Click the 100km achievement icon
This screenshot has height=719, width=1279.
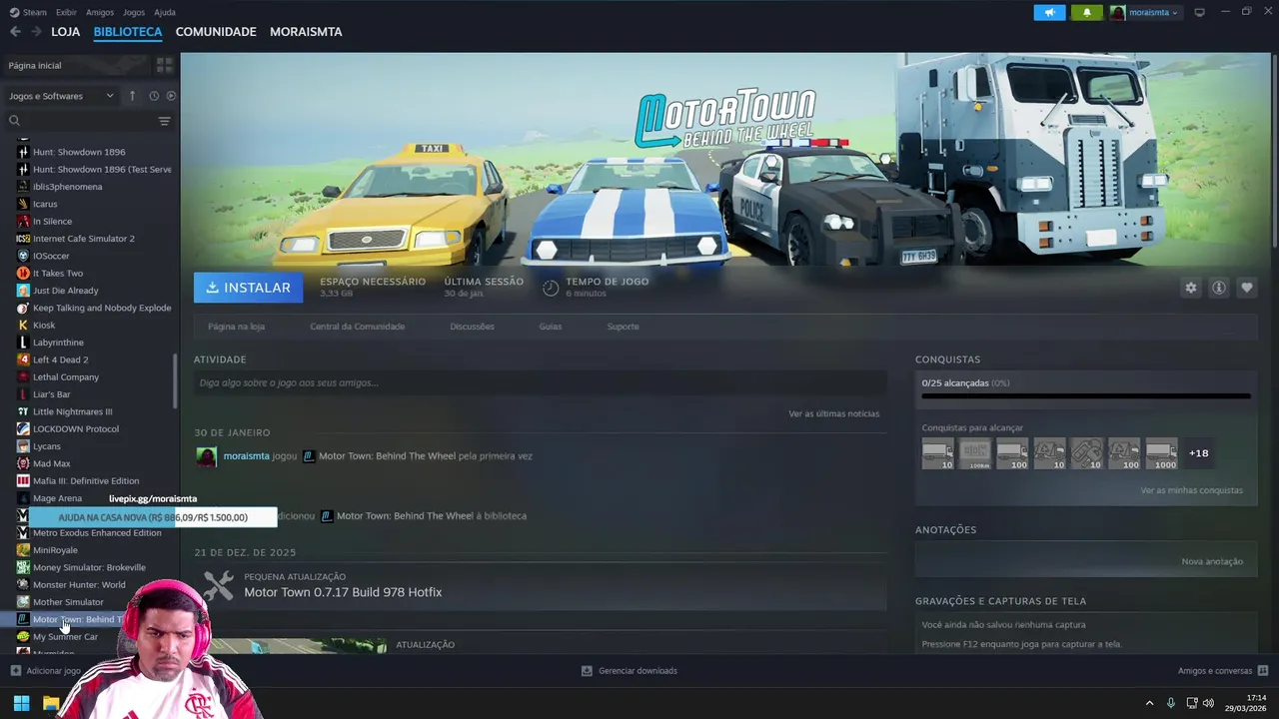(975, 453)
